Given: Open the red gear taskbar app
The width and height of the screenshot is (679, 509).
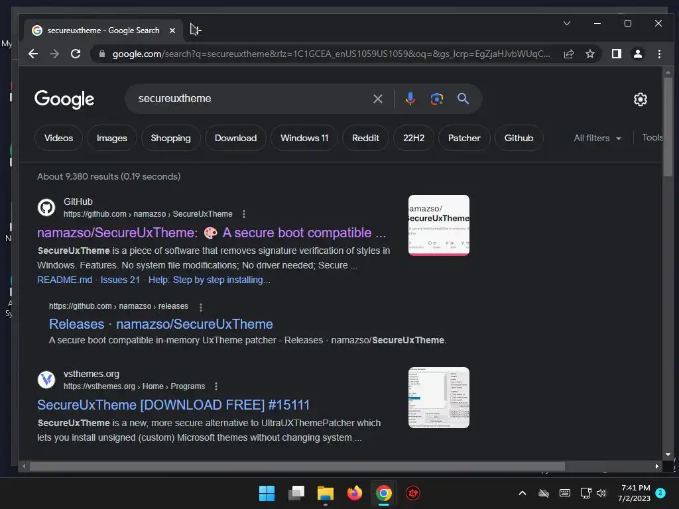Looking at the screenshot, I should tap(412, 493).
